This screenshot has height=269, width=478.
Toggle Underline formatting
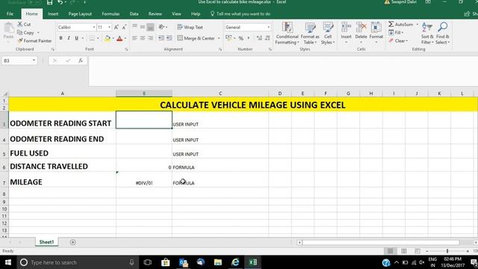tap(76, 38)
